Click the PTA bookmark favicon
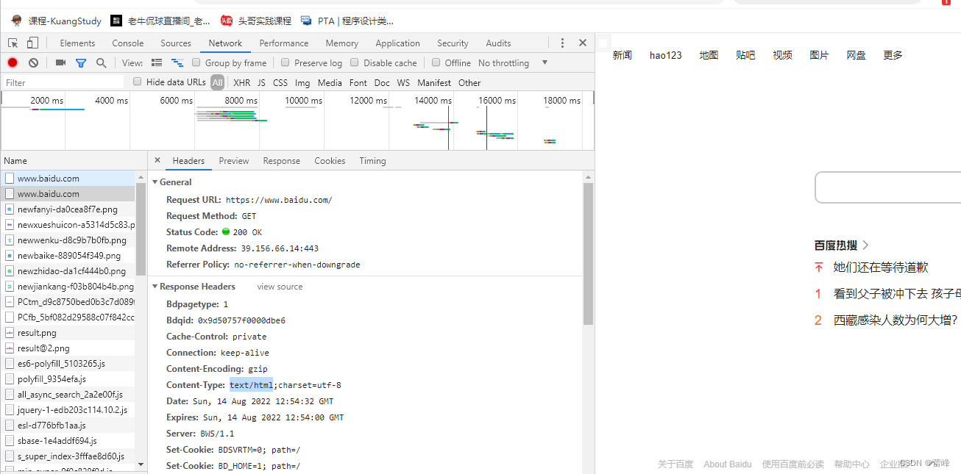Screen dimensions: 961x474 tap(306, 21)
